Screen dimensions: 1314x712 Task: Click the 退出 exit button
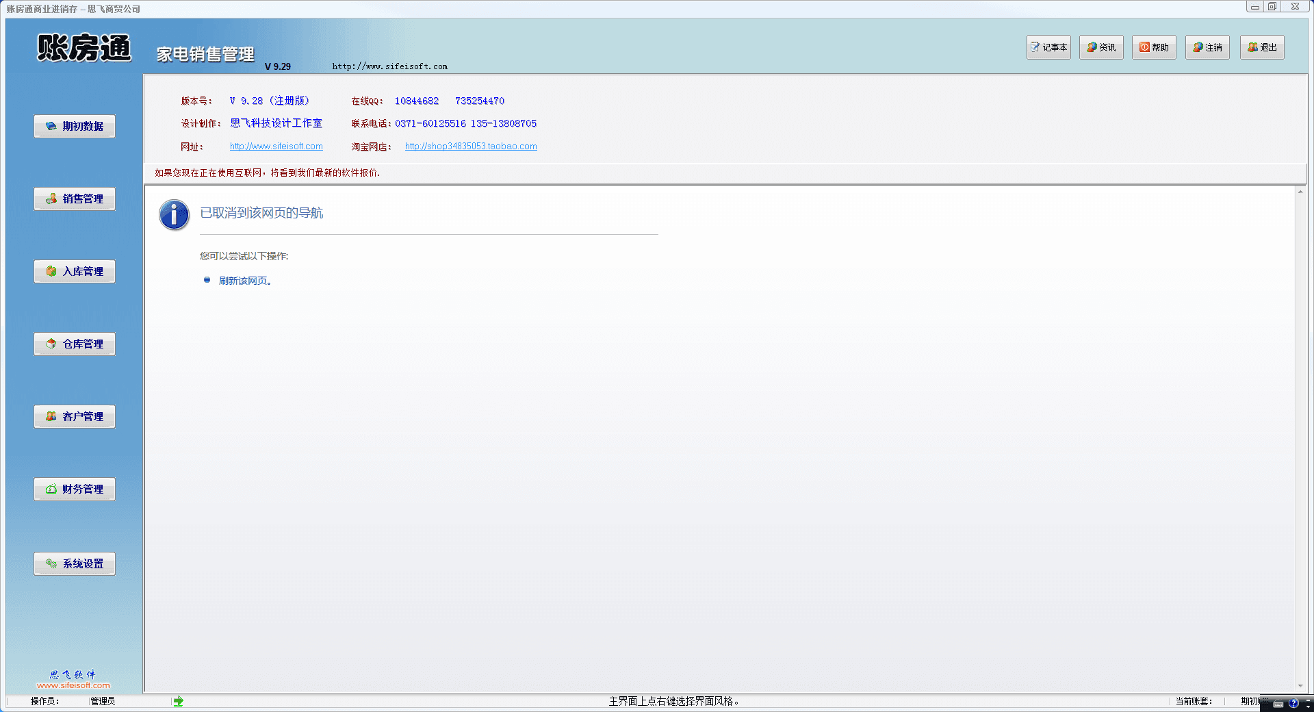point(1262,47)
